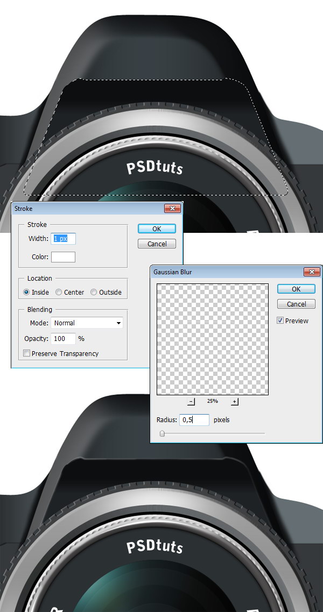323x612 pixels.
Task: Click the Gaussian Blur preview area
Action: [213, 339]
